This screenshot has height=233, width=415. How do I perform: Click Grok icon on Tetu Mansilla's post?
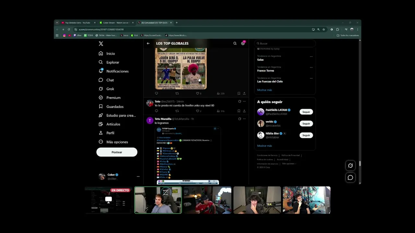coord(240,119)
